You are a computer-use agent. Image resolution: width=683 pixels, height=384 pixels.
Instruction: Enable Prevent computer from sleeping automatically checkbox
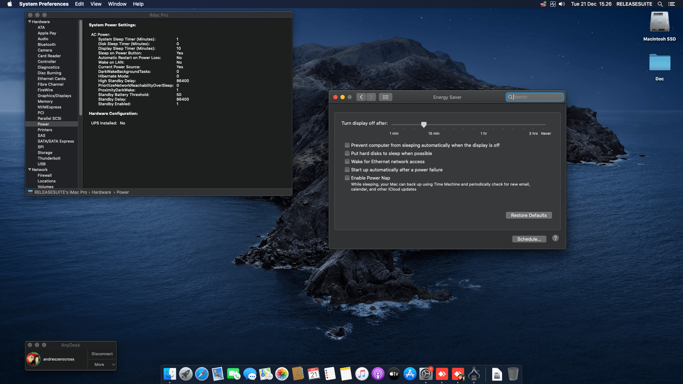(347, 145)
